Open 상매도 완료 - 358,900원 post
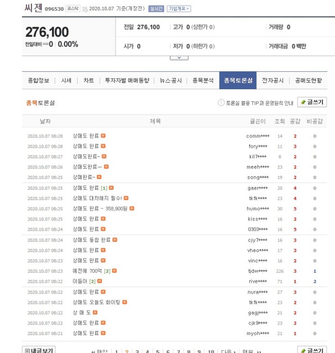Image resolution: width=335 pixels, height=353 pixels. (x=100, y=209)
